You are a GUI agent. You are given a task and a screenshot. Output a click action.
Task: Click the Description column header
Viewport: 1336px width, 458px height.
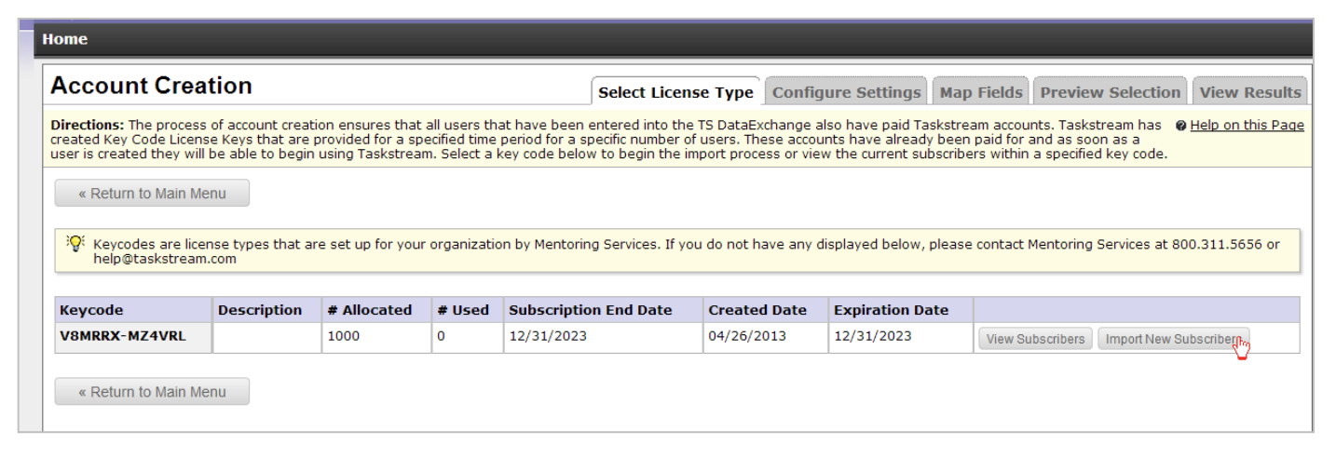tap(266, 310)
